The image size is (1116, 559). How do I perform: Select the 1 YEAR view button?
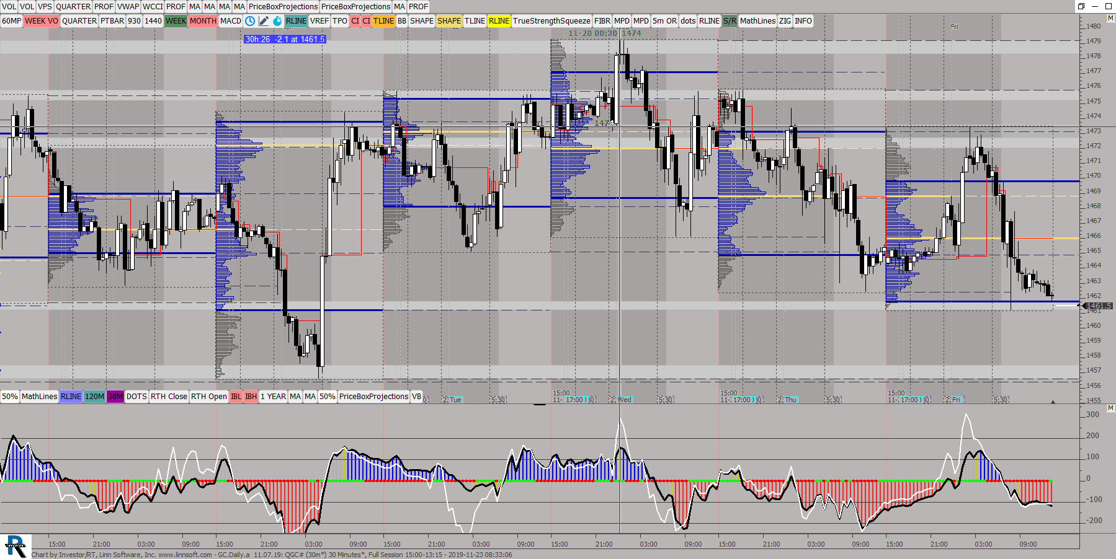[x=273, y=397]
